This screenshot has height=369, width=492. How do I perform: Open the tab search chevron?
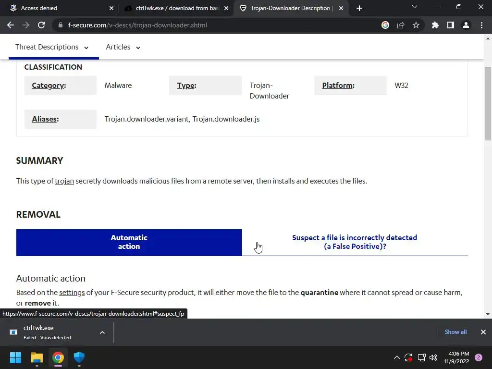pyautogui.click(x=415, y=7)
